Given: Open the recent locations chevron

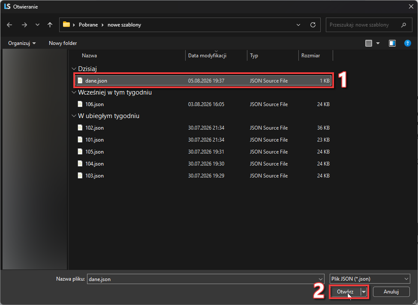Looking at the screenshot, I should pyautogui.click(x=37, y=25).
